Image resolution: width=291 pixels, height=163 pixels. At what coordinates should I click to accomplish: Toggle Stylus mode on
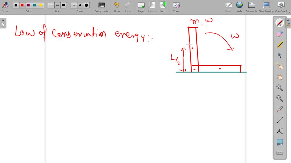pos(5,7)
